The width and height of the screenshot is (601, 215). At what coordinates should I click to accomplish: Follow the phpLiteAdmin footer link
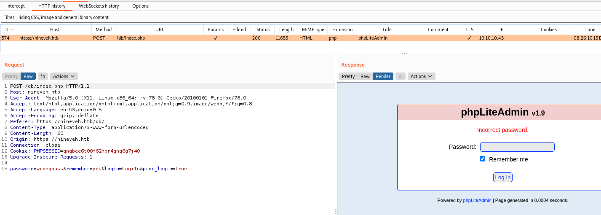(x=477, y=200)
